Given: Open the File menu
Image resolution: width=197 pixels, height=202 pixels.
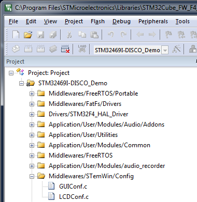Looking at the screenshot, I should (13, 21).
